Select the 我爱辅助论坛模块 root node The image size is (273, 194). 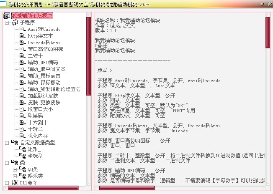coord(32,16)
